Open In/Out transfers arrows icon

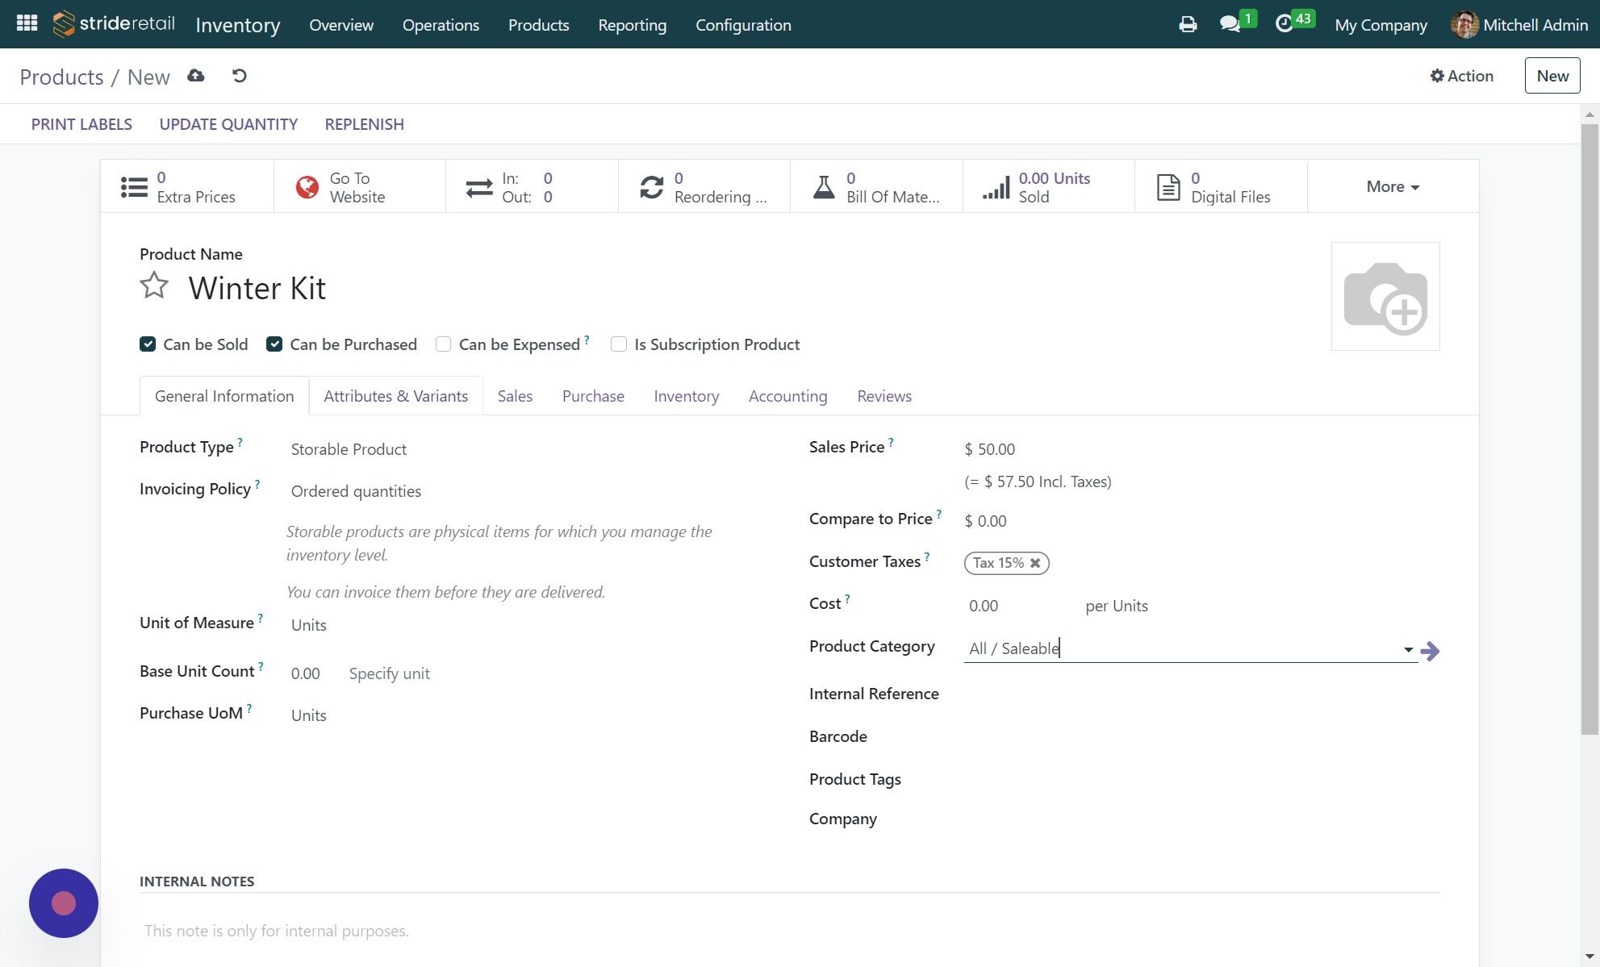479,188
